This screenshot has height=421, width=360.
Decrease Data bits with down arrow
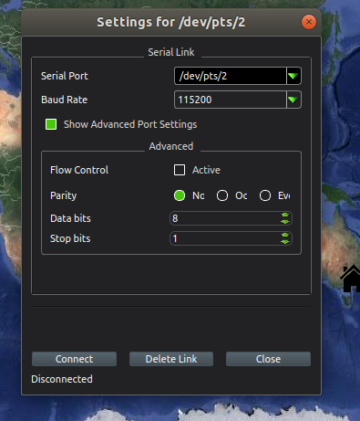[285, 222]
